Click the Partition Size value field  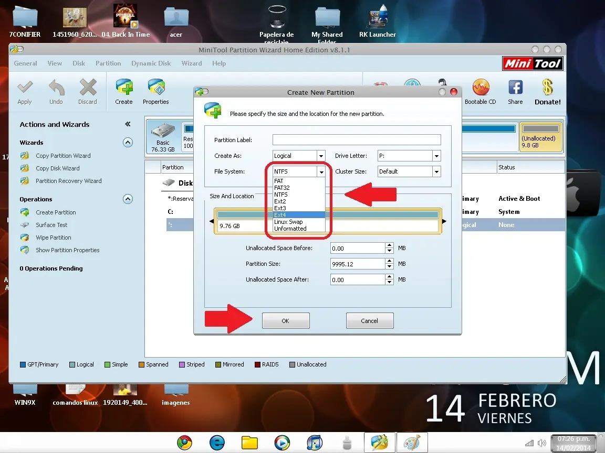click(358, 264)
